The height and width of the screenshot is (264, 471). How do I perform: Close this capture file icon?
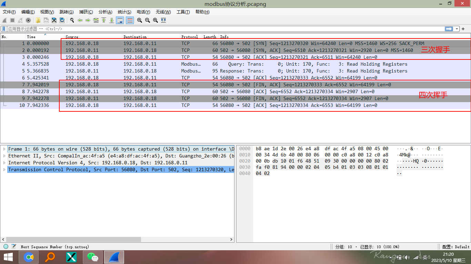[x=54, y=20]
